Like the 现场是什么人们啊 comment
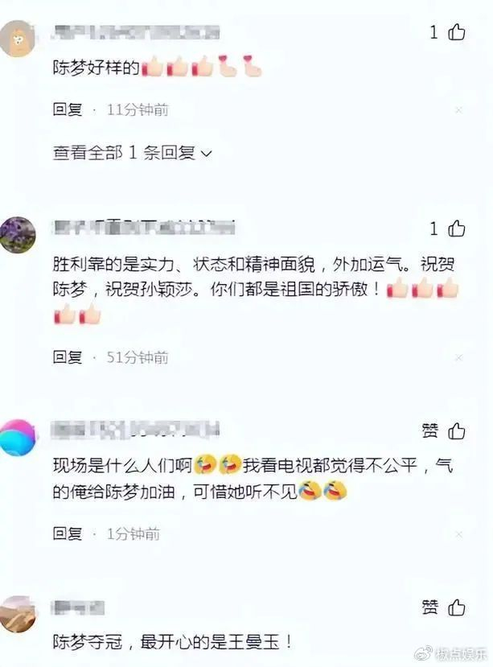 [x=457, y=431]
